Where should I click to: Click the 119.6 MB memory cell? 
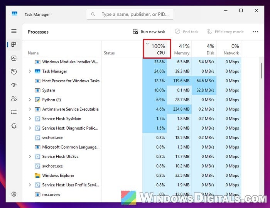[179, 81]
